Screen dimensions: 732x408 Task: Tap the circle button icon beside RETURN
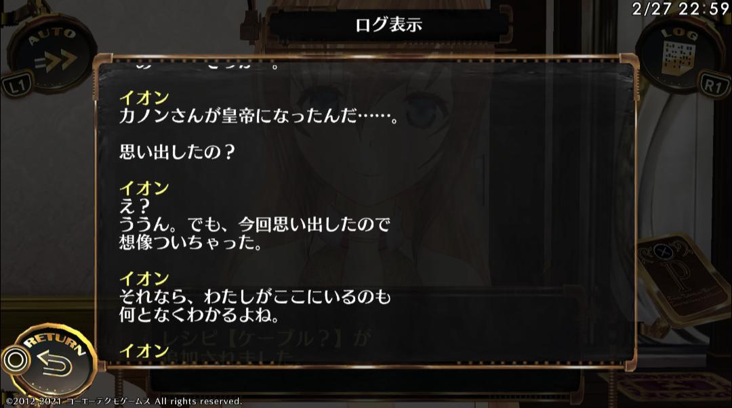(x=15, y=360)
